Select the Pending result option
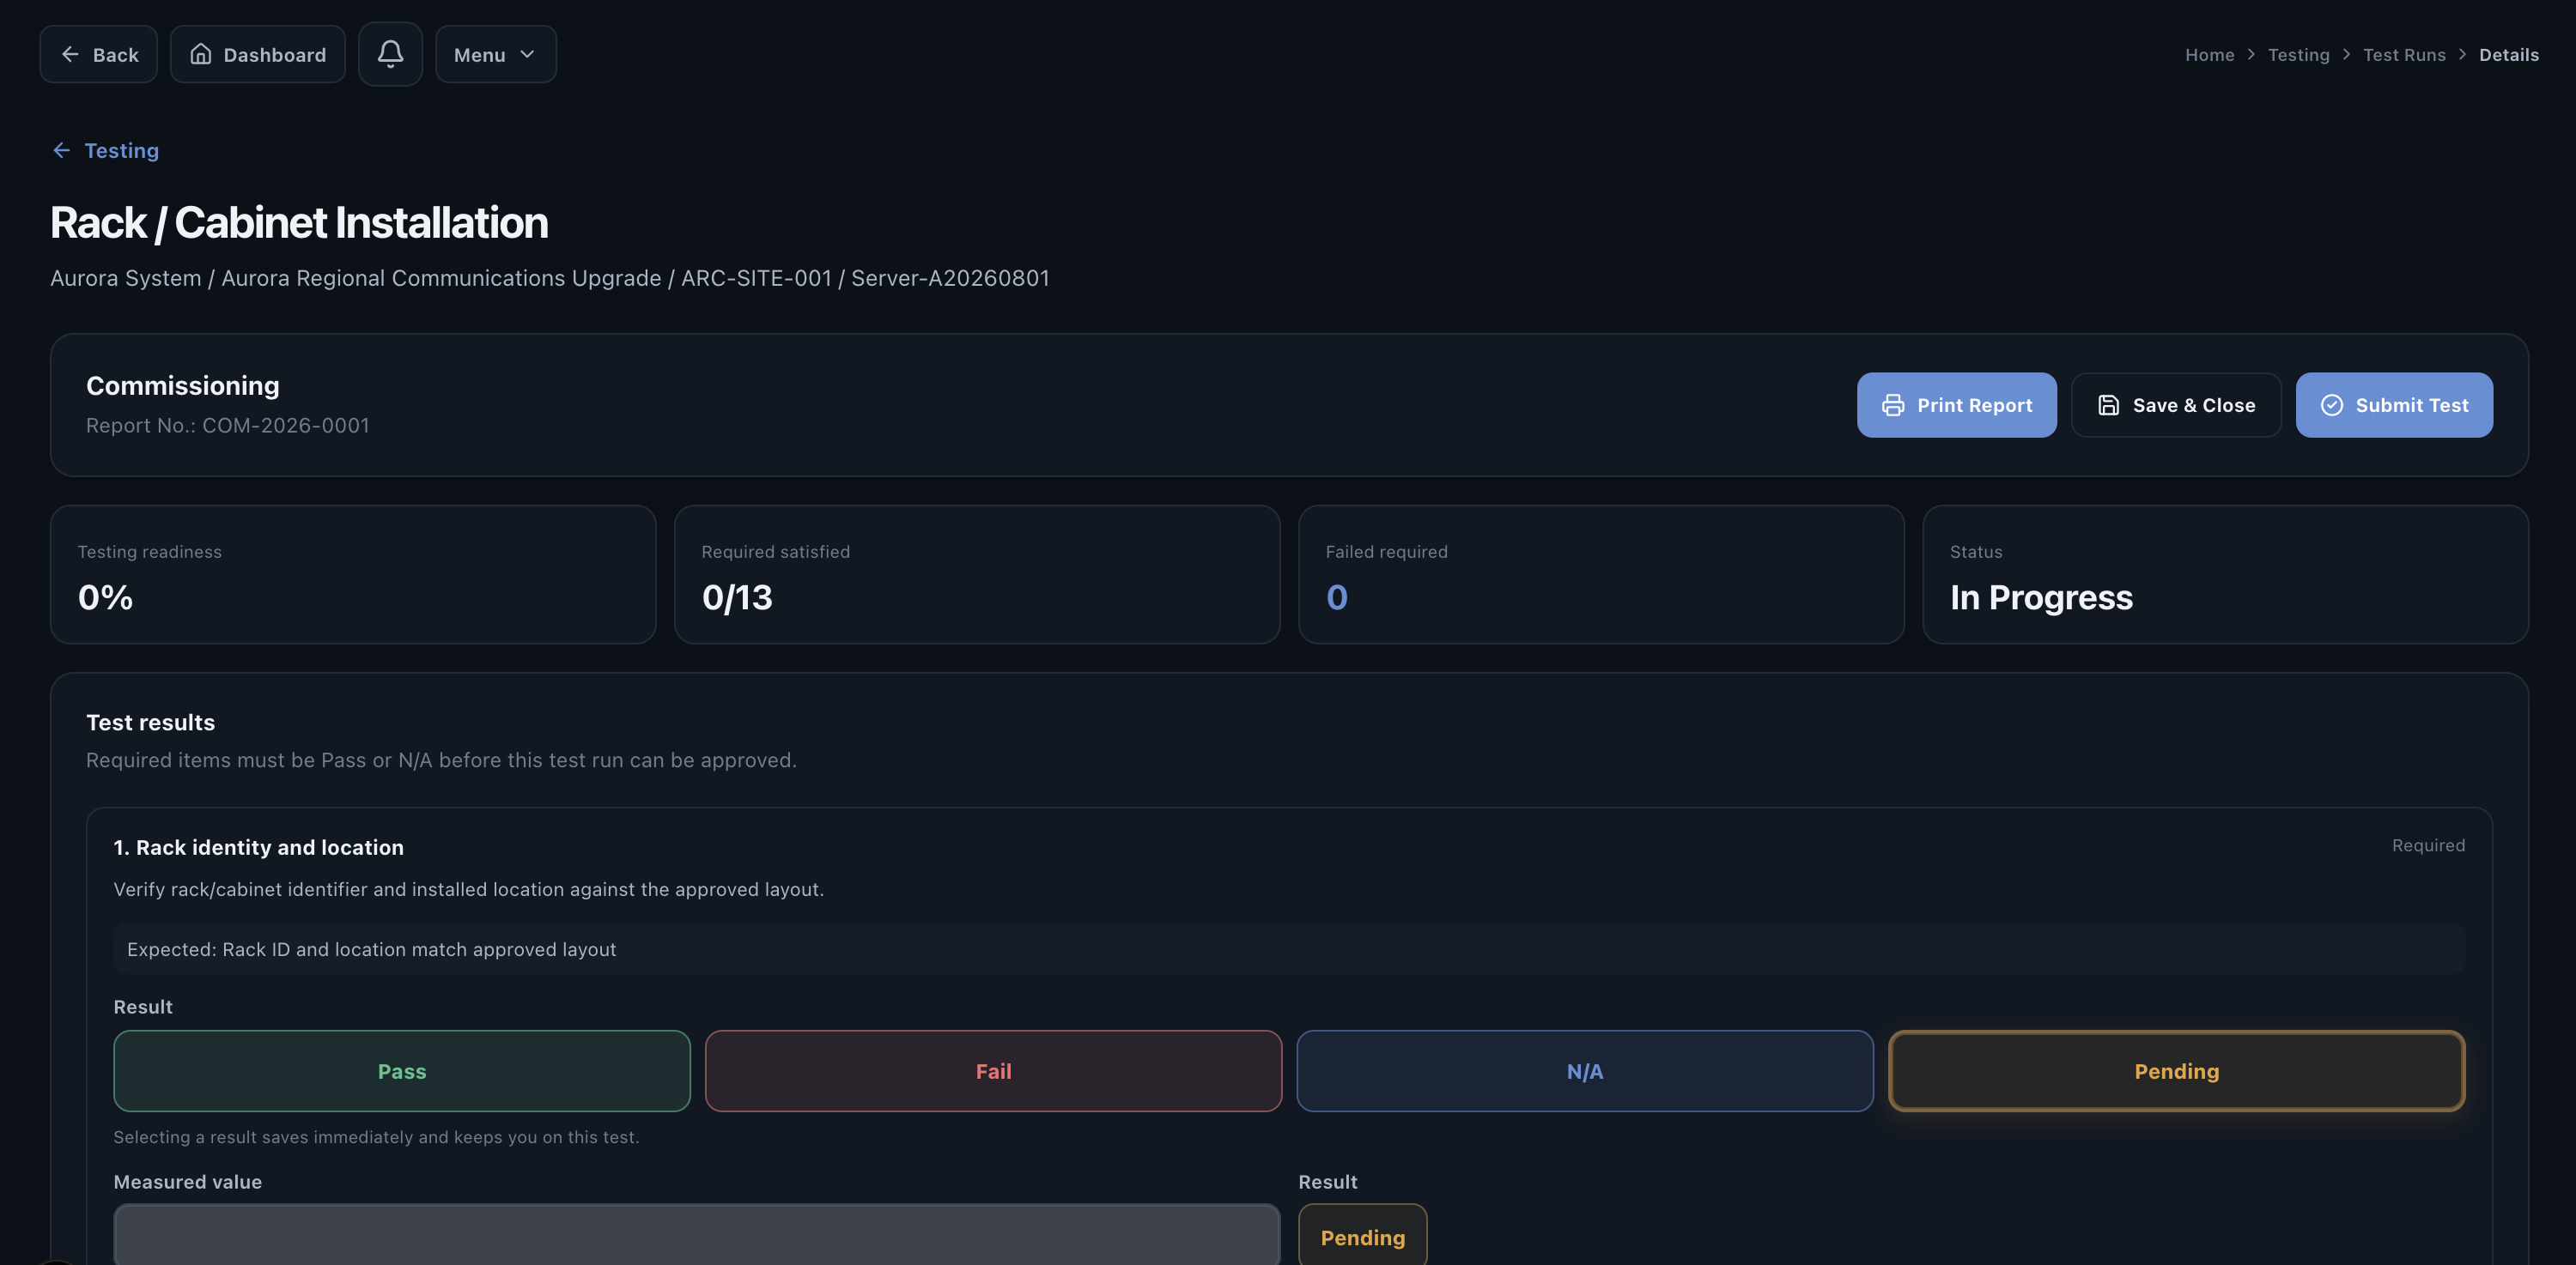This screenshot has height=1265, width=2576. pyautogui.click(x=2176, y=1070)
